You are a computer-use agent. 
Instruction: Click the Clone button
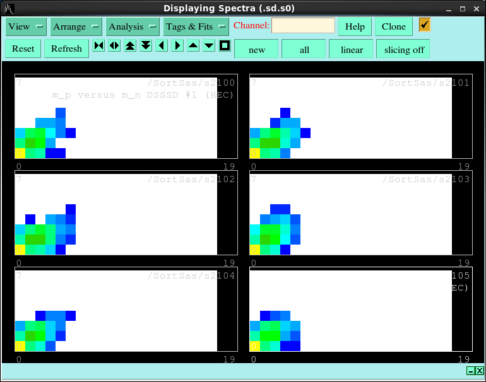tap(394, 26)
